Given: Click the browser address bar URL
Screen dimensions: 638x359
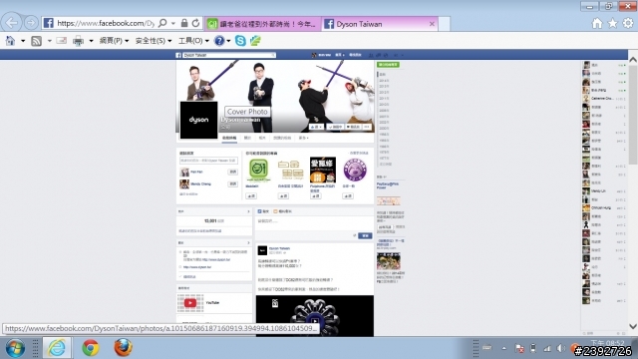Looking at the screenshot, I should (106, 23).
